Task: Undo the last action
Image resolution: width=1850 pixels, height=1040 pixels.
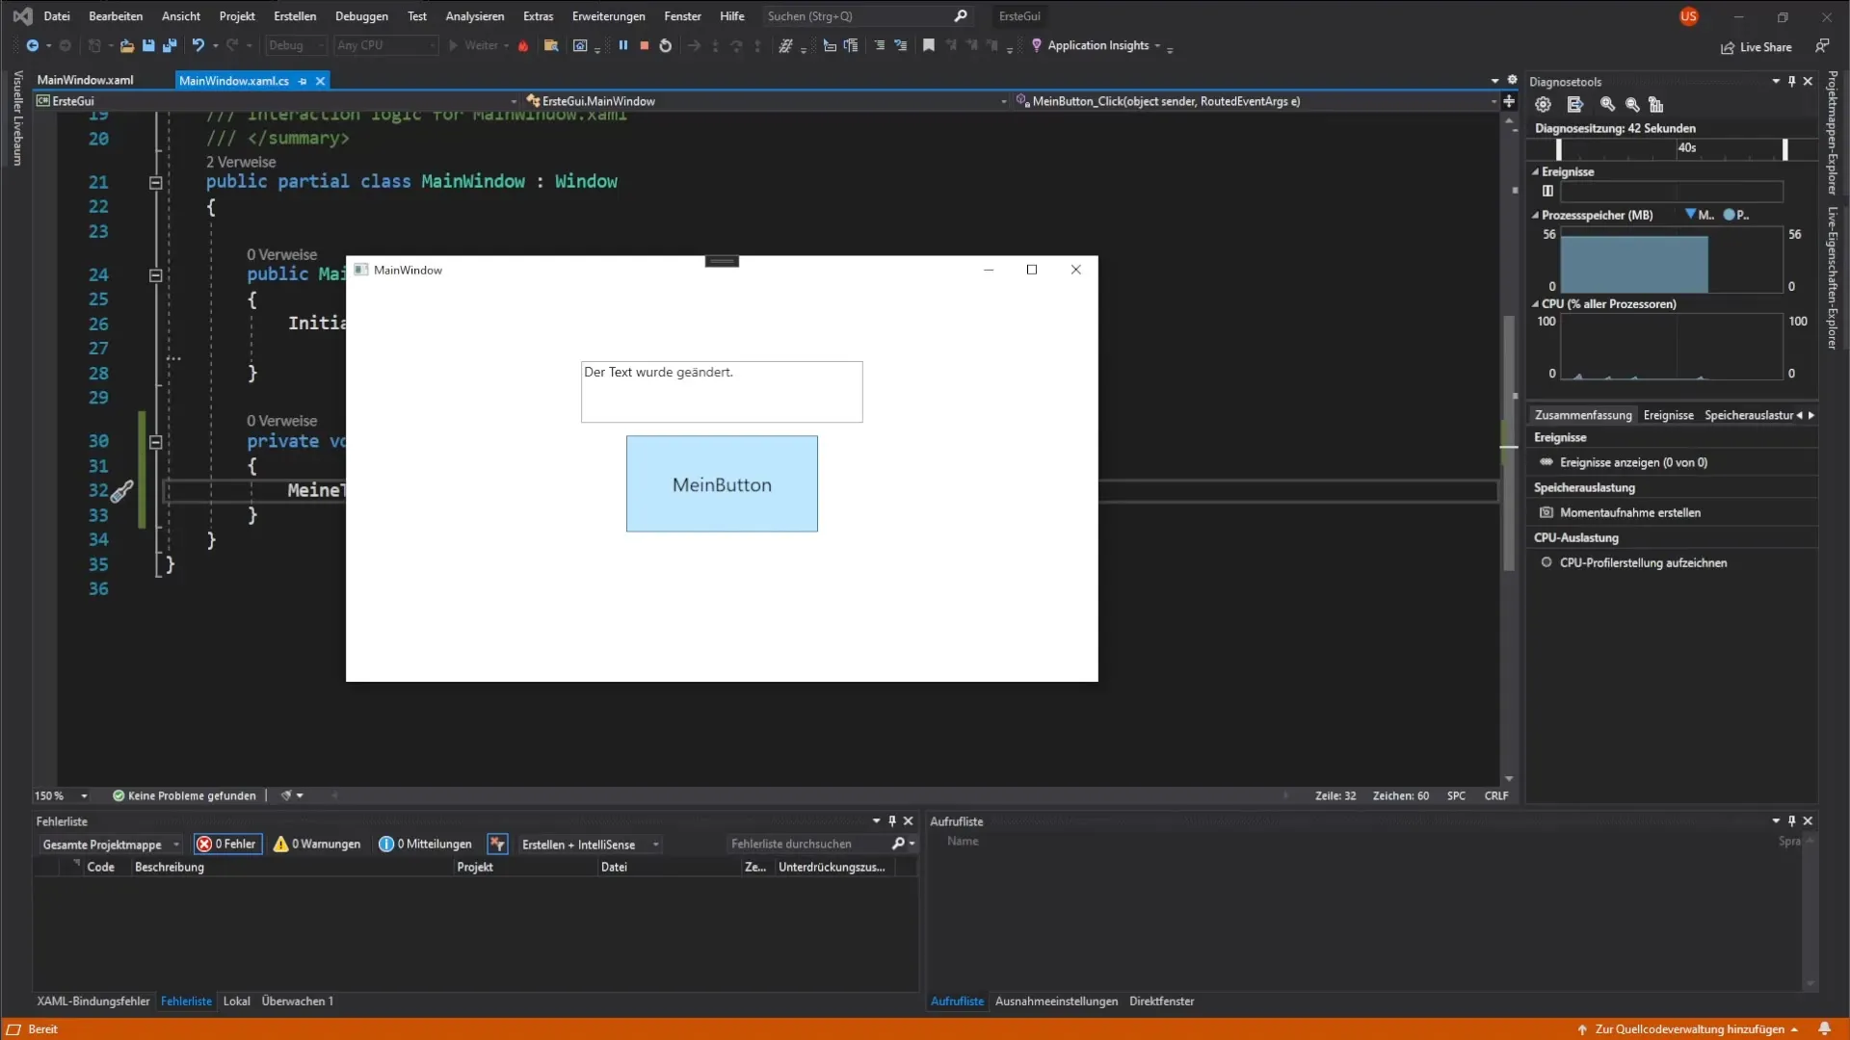Action: [x=198, y=45]
